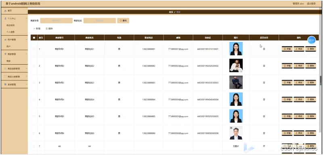Click the 查询 search button
This screenshot has width=323, height=155.
pyautogui.click(x=123, y=21)
